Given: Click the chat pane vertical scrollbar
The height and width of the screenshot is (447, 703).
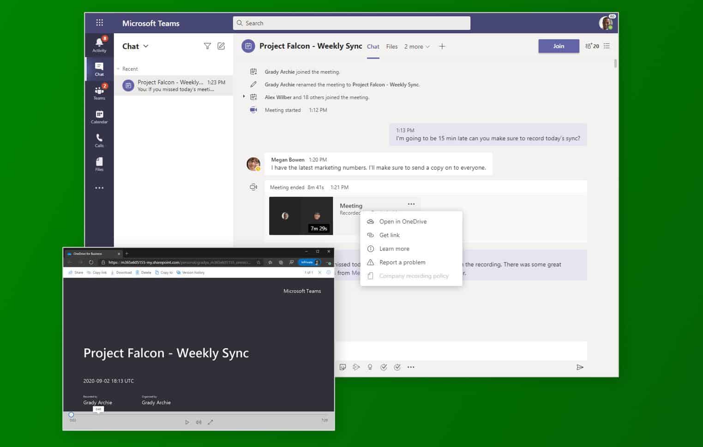Looking at the screenshot, I should pyautogui.click(x=615, y=64).
